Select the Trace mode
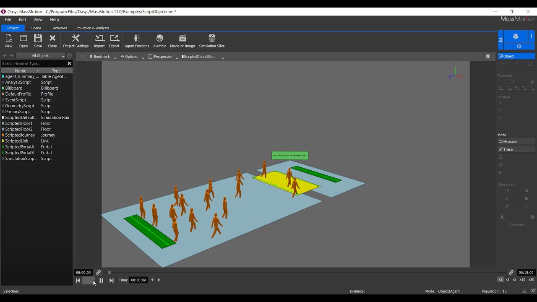Screen dimensions: 537x302 tap(516, 149)
